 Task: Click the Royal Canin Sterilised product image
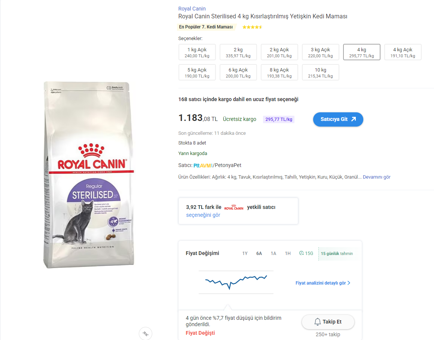point(89,175)
